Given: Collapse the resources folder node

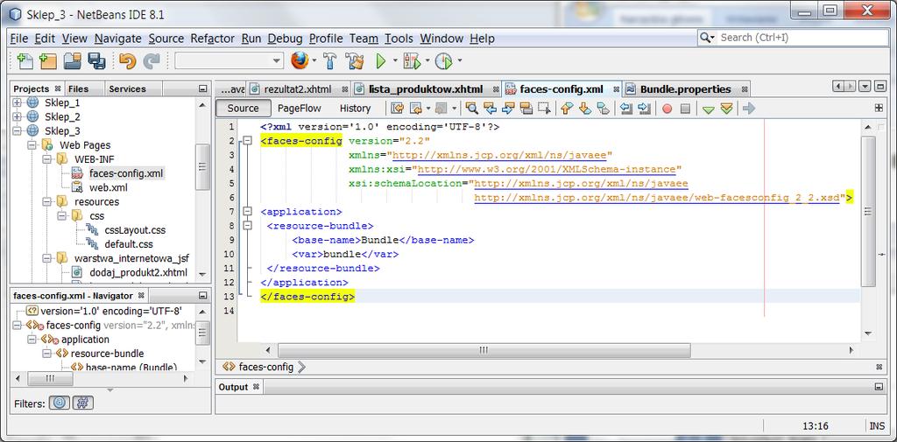Looking at the screenshot, I should click(47, 202).
